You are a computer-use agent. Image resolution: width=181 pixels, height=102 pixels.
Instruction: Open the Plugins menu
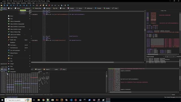click(18, 3)
